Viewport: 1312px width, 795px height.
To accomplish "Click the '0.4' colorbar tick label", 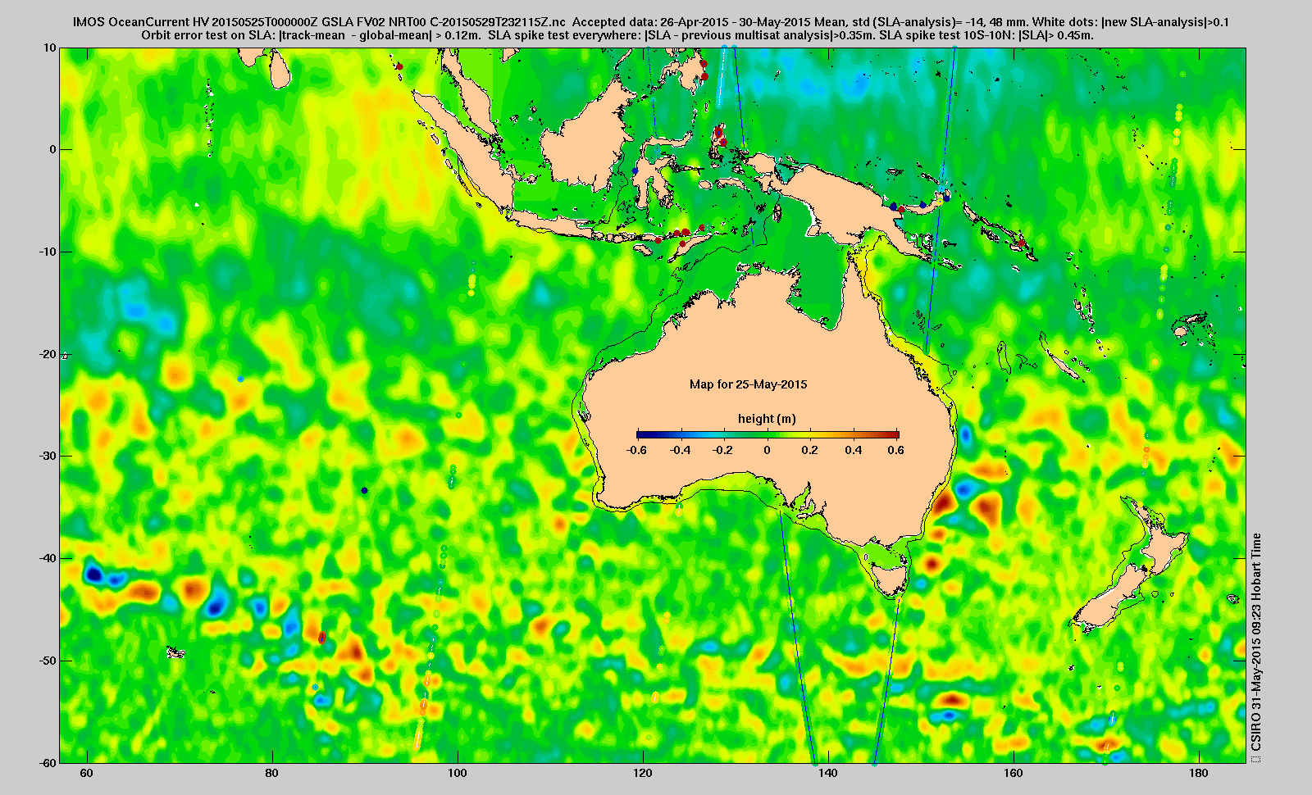I will point(854,450).
